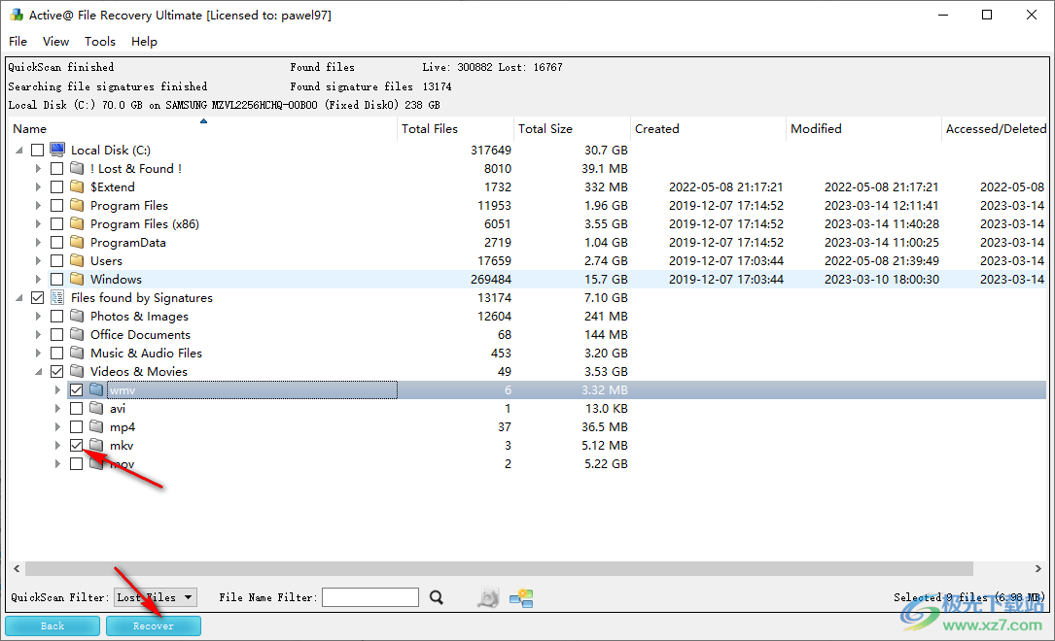Tick the Users folder checkbox
Viewport: 1055px width, 641px height.
[x=57, y=260]
